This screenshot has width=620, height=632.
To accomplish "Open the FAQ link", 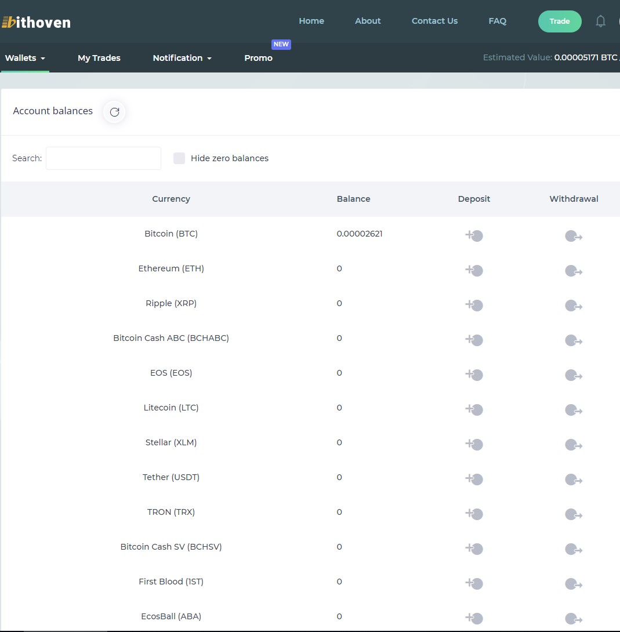I will click(497, 21).
